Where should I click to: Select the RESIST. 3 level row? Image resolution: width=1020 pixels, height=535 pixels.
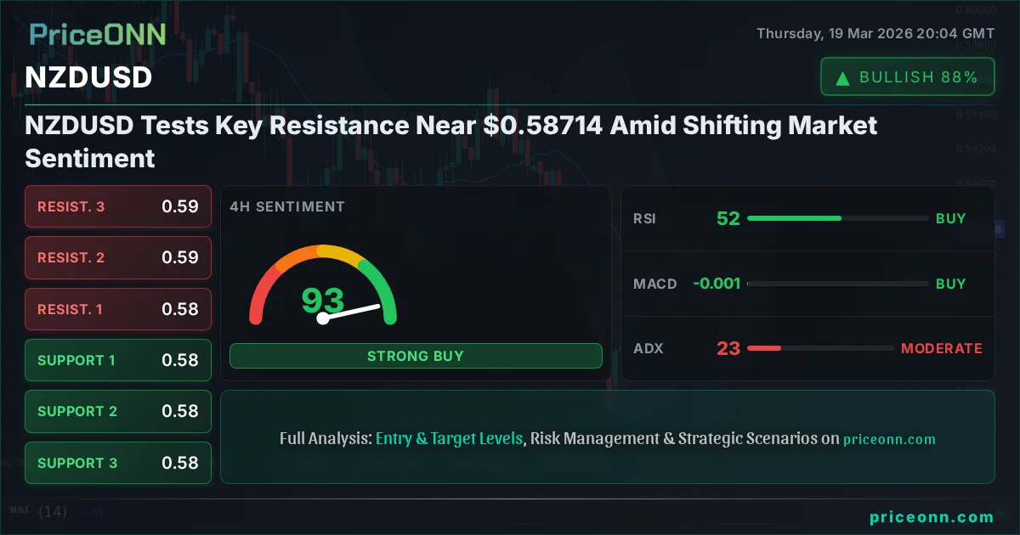pyautogui.click(x=118, y=206)
